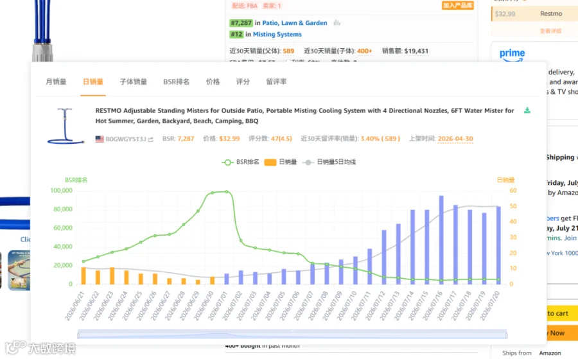Screen dimensions: 578x359
Task: Download chart data with green download icon
Action: [527, 110]
